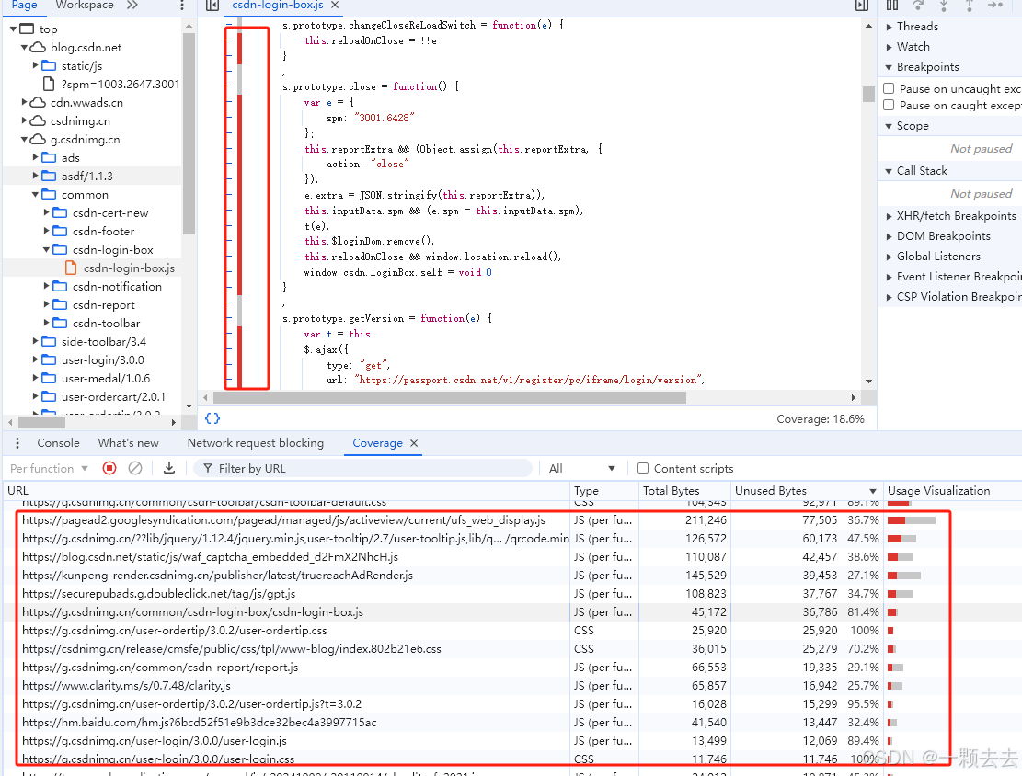Expand the Threads section

point(889,27)
